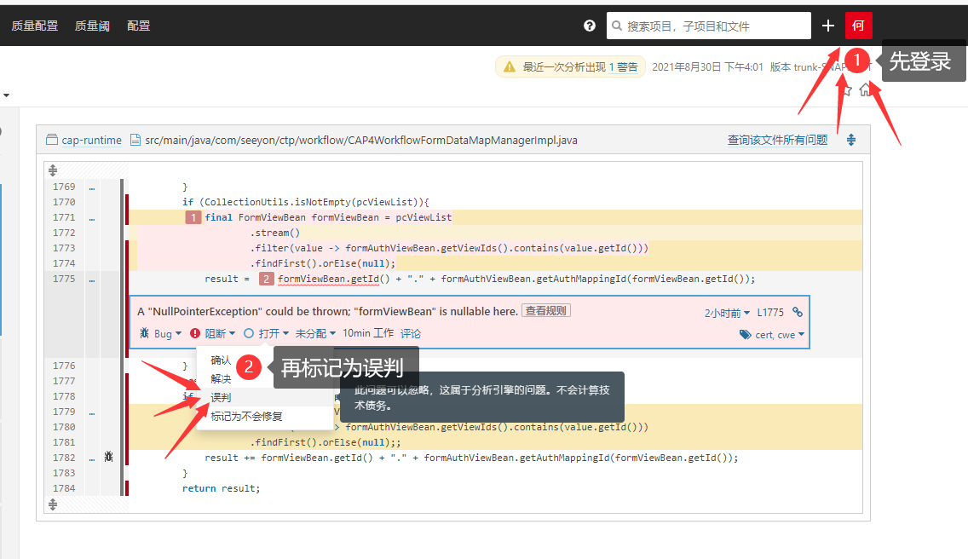Expand the 未分配 assignee dropdown
Screen dimensions: 968x559
[315, 334]
